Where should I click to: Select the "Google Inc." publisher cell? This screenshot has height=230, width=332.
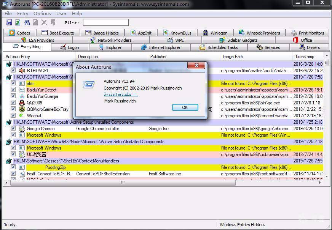(x=159, y=129)
